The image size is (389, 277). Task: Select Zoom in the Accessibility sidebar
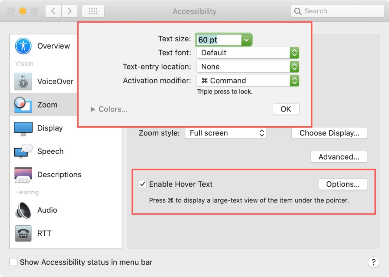pos(47,104)
